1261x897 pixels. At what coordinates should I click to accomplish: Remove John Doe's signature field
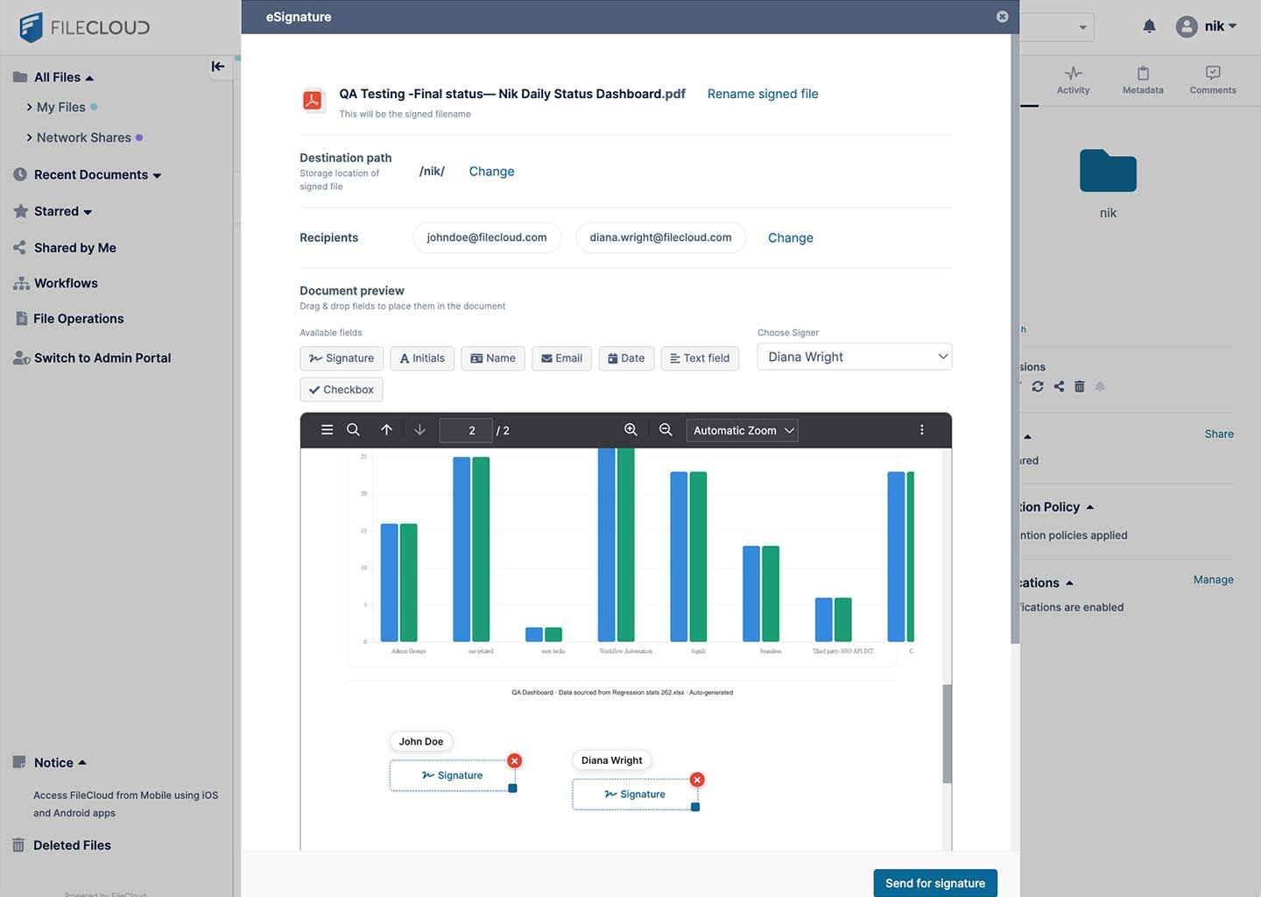515,760
